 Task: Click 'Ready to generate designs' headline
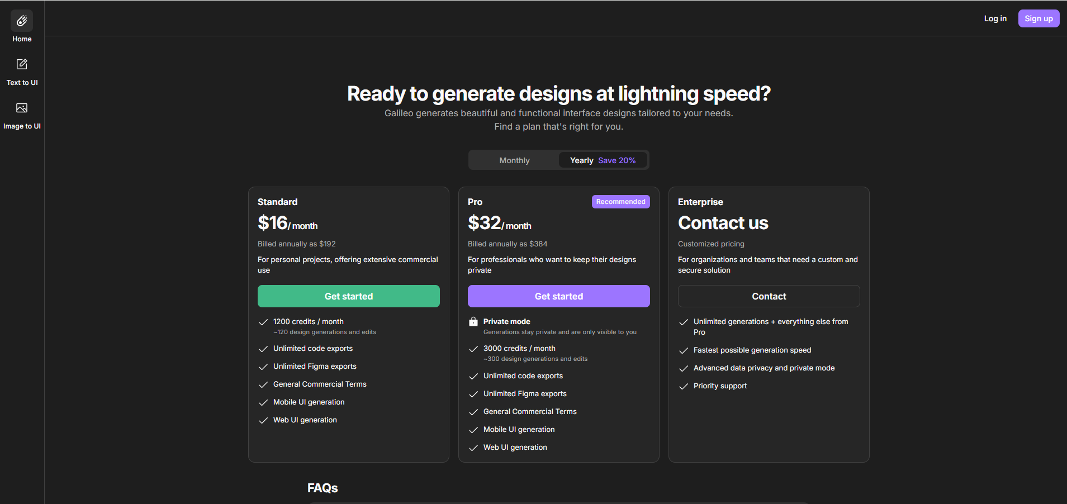coord(559,94)
